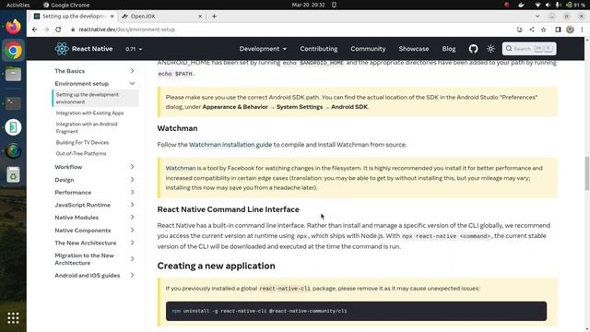Launch Firefox from the dock
The height and width of the screenshot is (332, 590).
point(13,27)
